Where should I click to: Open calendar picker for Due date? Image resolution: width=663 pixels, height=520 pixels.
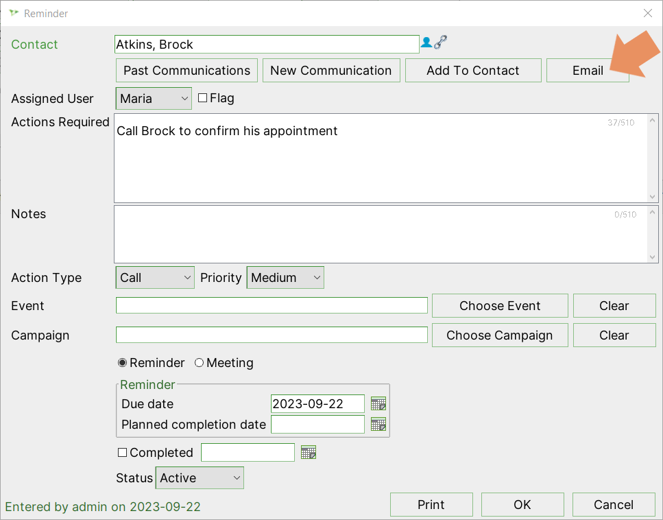(x=378, y=403)
